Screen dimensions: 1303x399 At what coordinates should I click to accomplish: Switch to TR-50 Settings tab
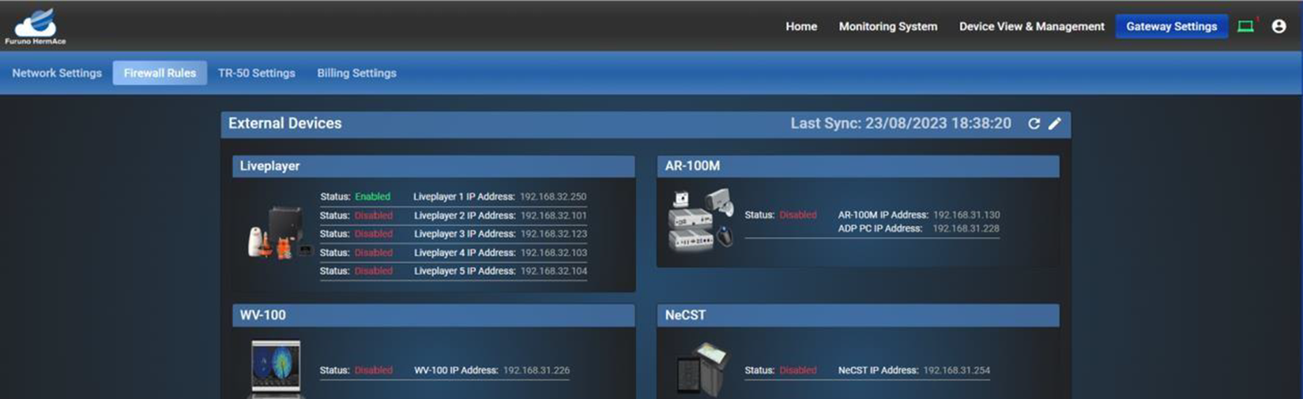point(257,73)
